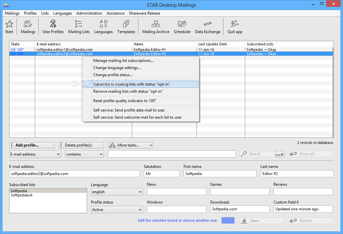Open the Shareware Release menu

144,13
